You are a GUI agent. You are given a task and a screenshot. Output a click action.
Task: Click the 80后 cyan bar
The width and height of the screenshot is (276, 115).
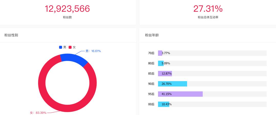[x=161, y=63]
